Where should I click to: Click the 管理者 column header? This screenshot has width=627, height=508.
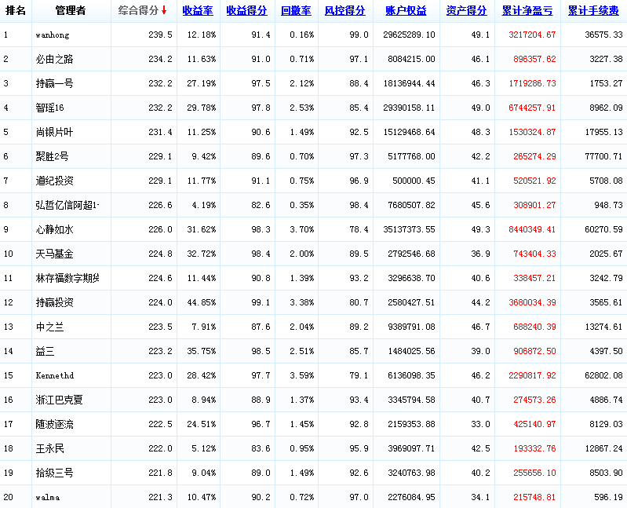pyautogui.click(x=71, y=11)
